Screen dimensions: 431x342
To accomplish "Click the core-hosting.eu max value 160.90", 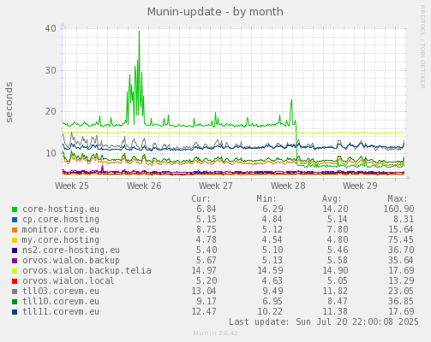I will pyautogui.click(x=398, y=209).
